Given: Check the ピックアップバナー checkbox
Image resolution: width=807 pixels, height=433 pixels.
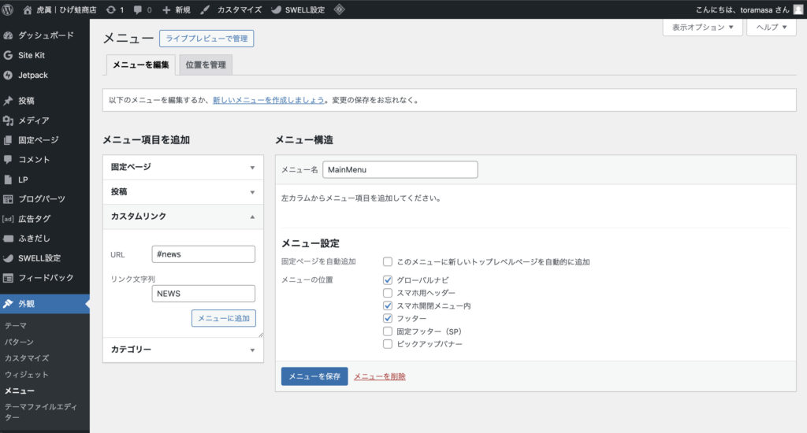Looking at the screenshot, I should tap(388, 344).
